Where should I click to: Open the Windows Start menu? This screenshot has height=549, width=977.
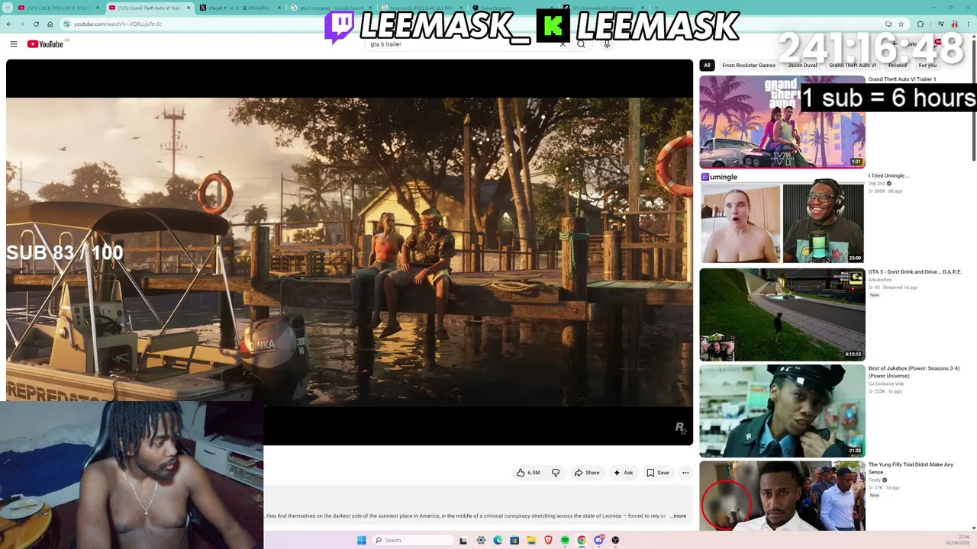pyautogui.click(x=361, y=540)
